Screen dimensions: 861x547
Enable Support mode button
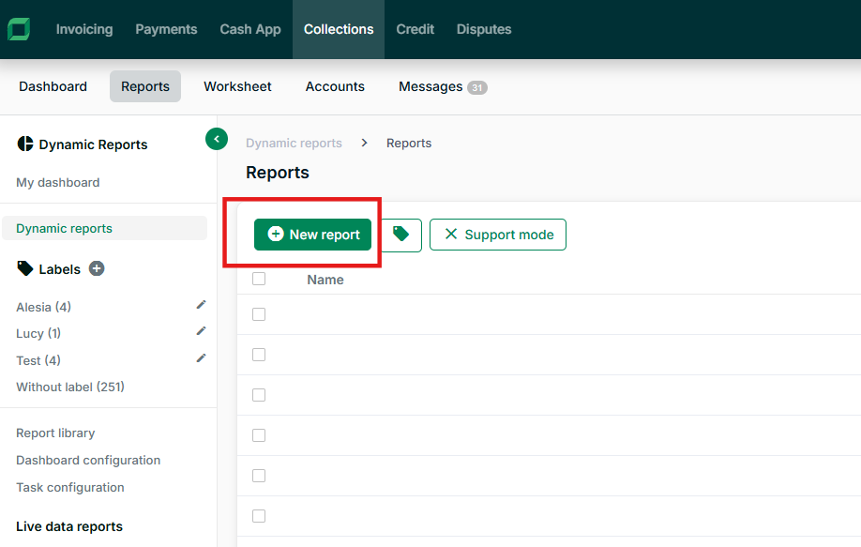point(498,235)
